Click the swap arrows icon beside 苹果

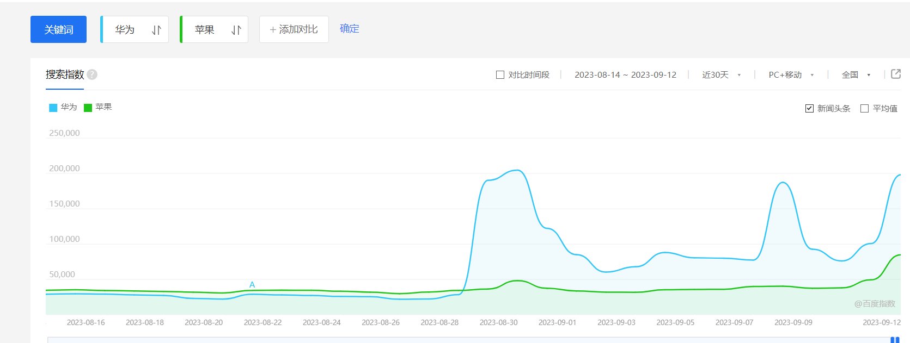click(x=236, y=30)
